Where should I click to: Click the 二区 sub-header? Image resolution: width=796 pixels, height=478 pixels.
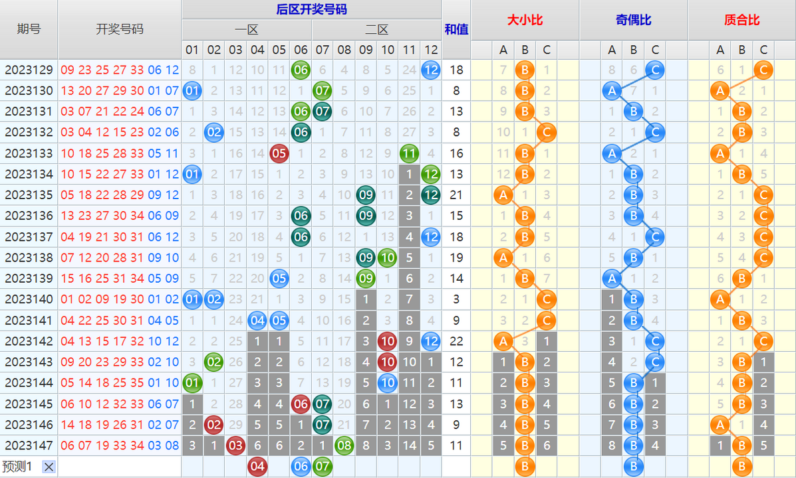coord(376,30)
